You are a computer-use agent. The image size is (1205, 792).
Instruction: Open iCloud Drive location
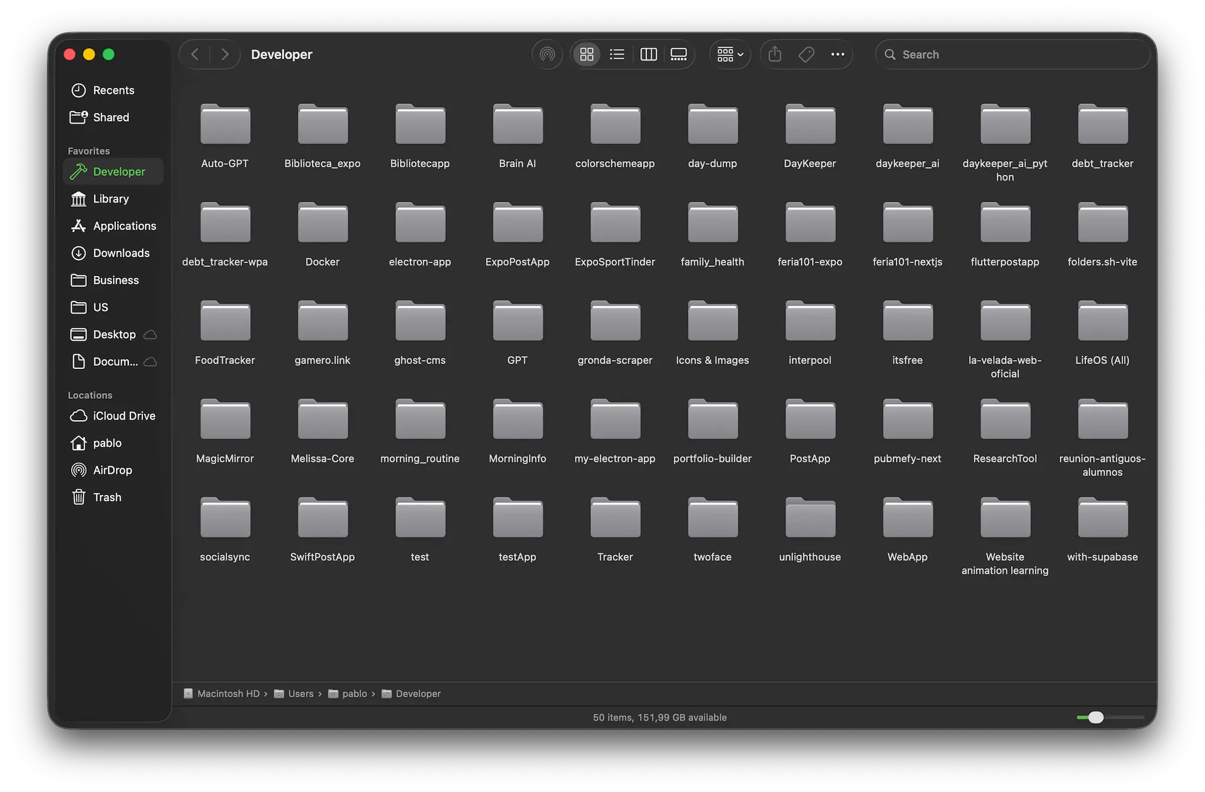click(x=124, y=416)
